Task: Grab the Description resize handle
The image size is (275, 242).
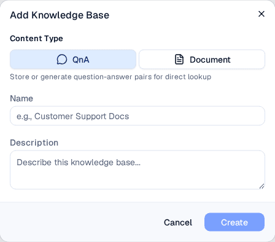Action: [x=261, y=186]
